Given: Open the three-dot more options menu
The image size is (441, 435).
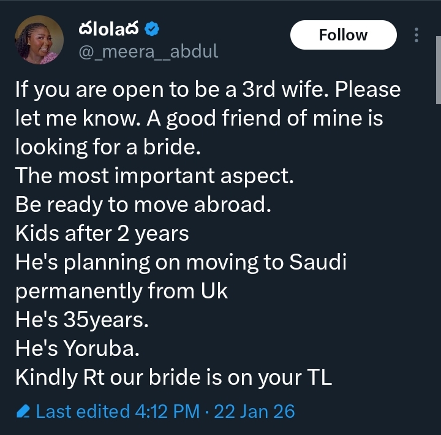Looking at the screenshot, I should (x=417, y=35).
